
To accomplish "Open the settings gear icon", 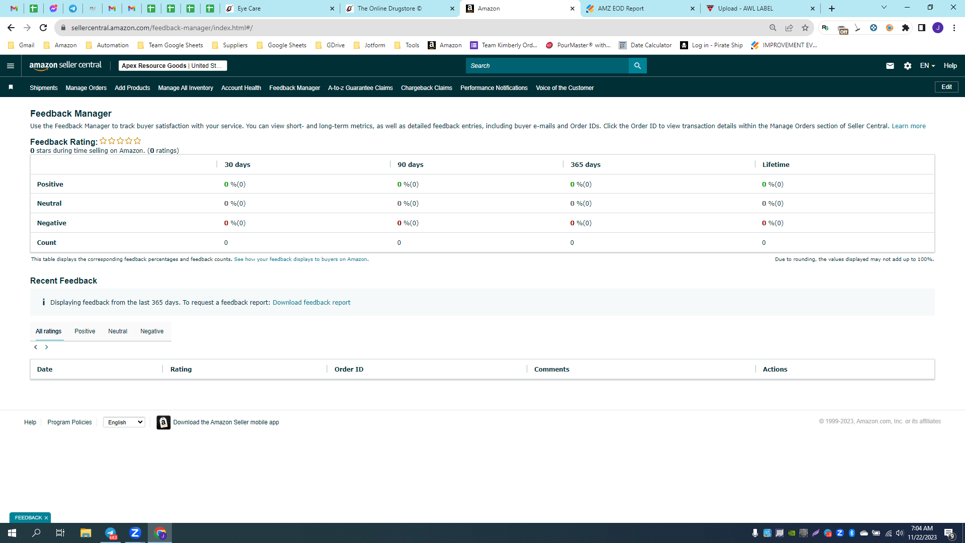I will (908, 66).
